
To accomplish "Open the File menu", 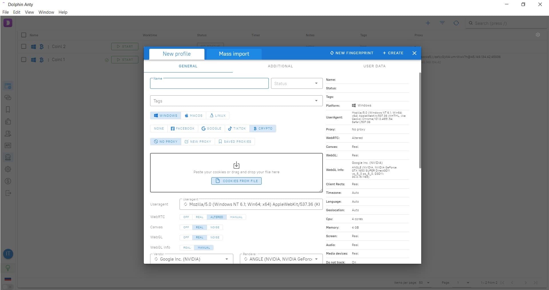I will (5, 12).
